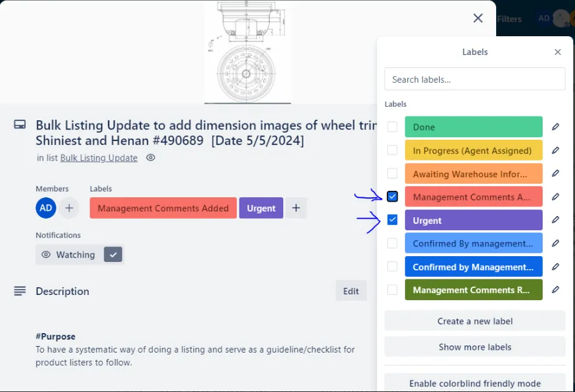The image size is (575, 392).
Task: Select the yellow In Progress label swatch
Action: [473, 150]
